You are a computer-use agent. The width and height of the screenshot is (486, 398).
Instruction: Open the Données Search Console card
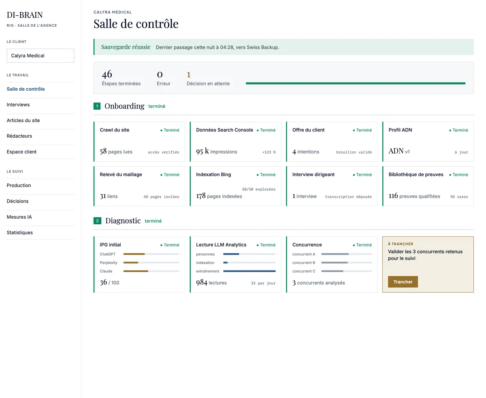tap(235, 142)
